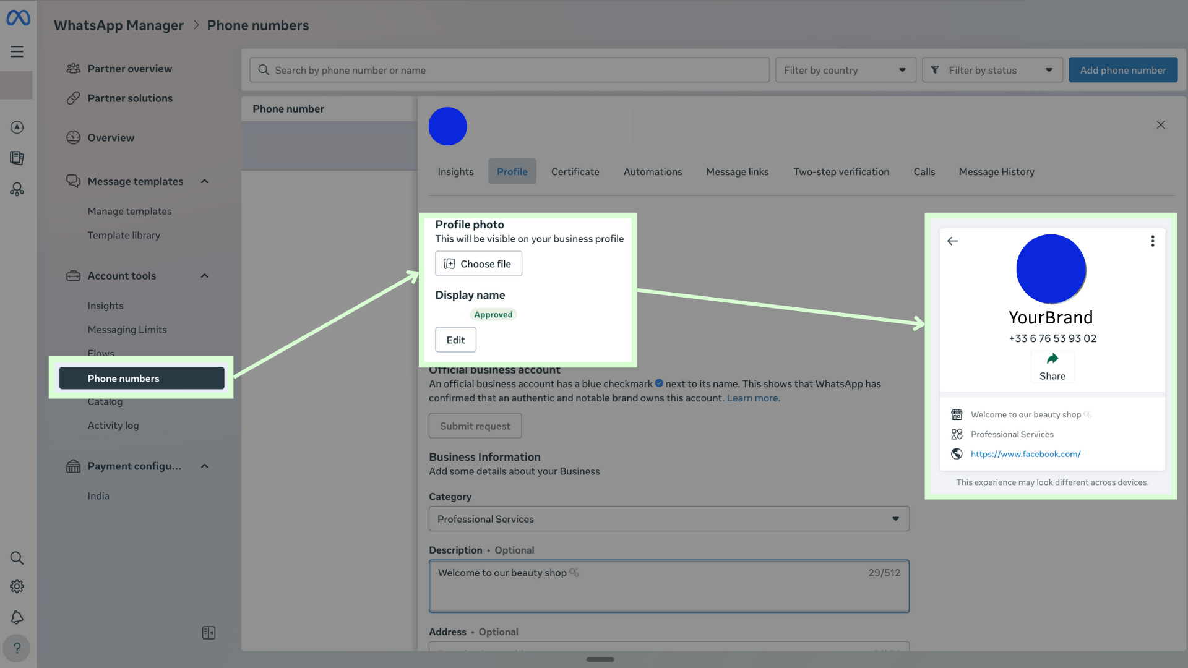Click the blue profile photo circle
The height and width of the screenshot is (668, 1188).
point(447,127)
